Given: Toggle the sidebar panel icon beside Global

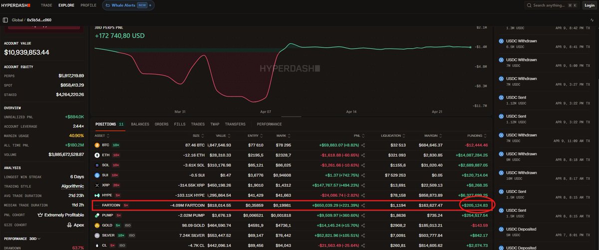Looking at the screenshot, I should point(5,20).
